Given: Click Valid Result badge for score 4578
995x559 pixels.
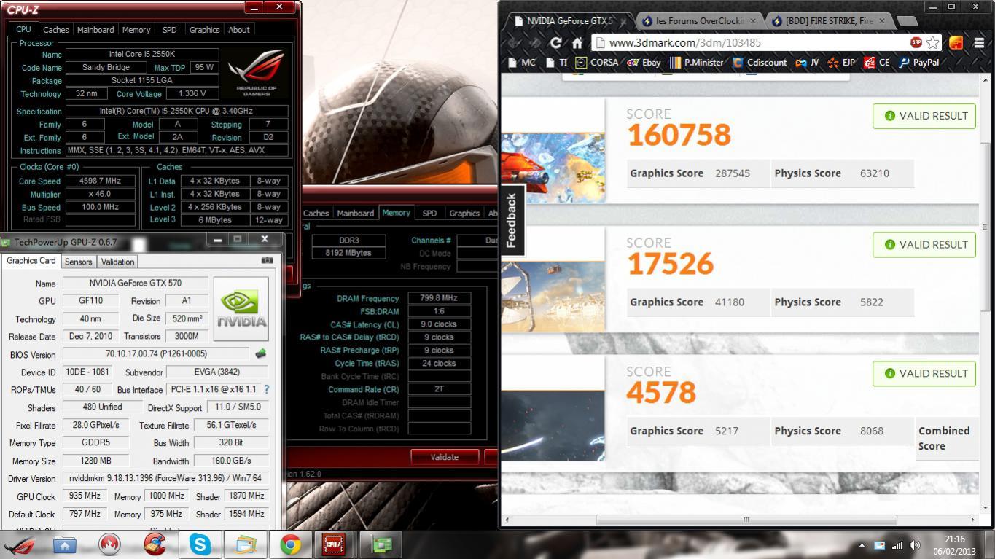Looking at the screenshot, I should [x=924, y=374].
